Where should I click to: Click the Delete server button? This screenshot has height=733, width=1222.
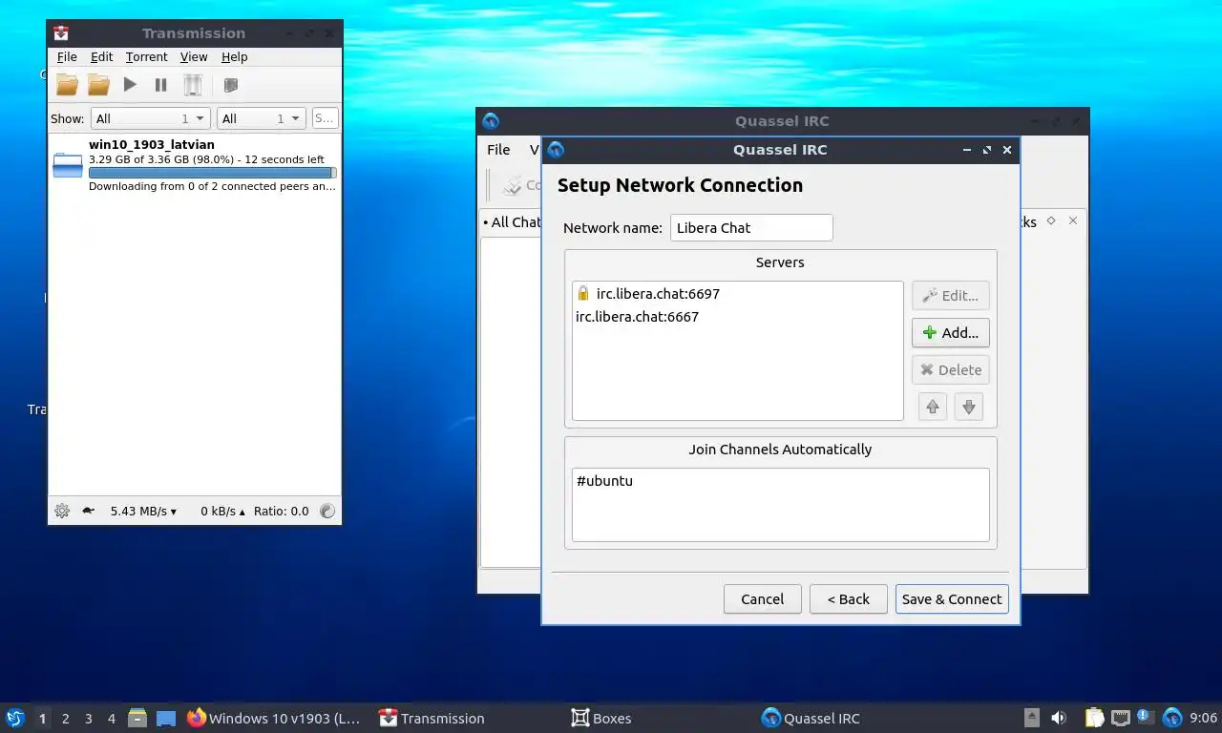951,370
